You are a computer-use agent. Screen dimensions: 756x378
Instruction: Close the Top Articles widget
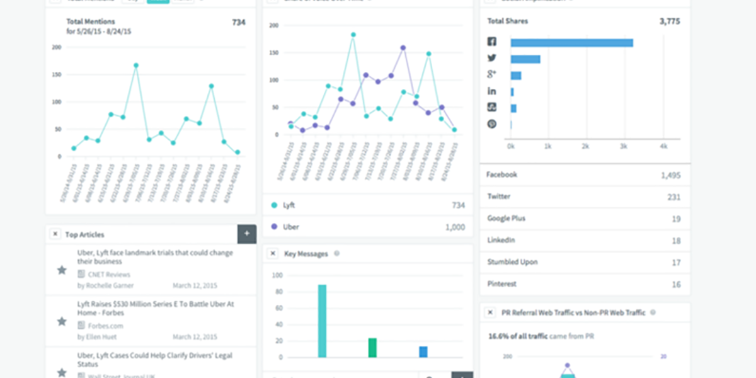55,234
